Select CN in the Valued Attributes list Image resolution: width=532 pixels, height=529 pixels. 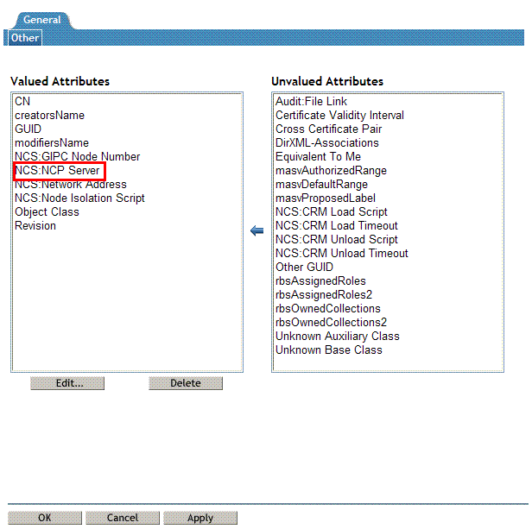[x=22, y=102]
